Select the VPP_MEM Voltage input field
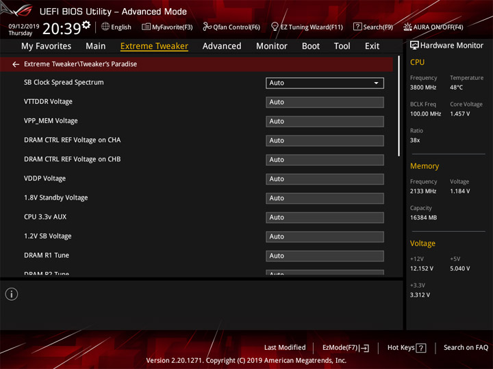This screenshot has width=493, height=369. coord(325,122)
